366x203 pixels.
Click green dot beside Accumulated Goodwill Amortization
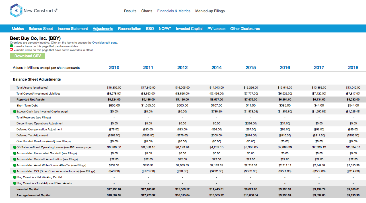click(x=15, y=159)
